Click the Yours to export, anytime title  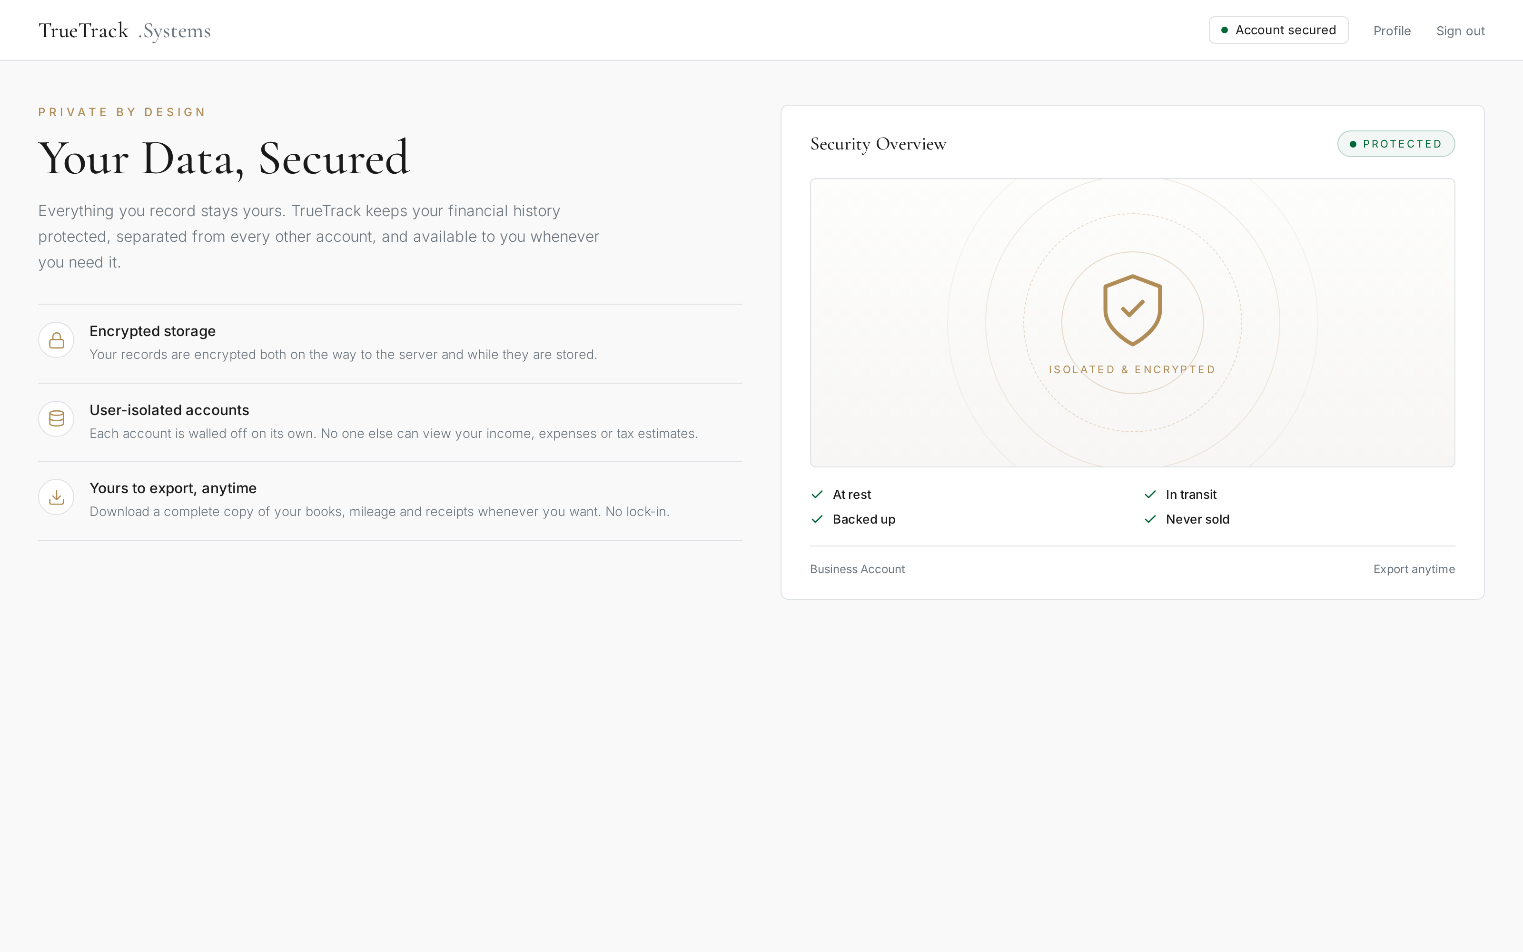click(x=173, y=488)
